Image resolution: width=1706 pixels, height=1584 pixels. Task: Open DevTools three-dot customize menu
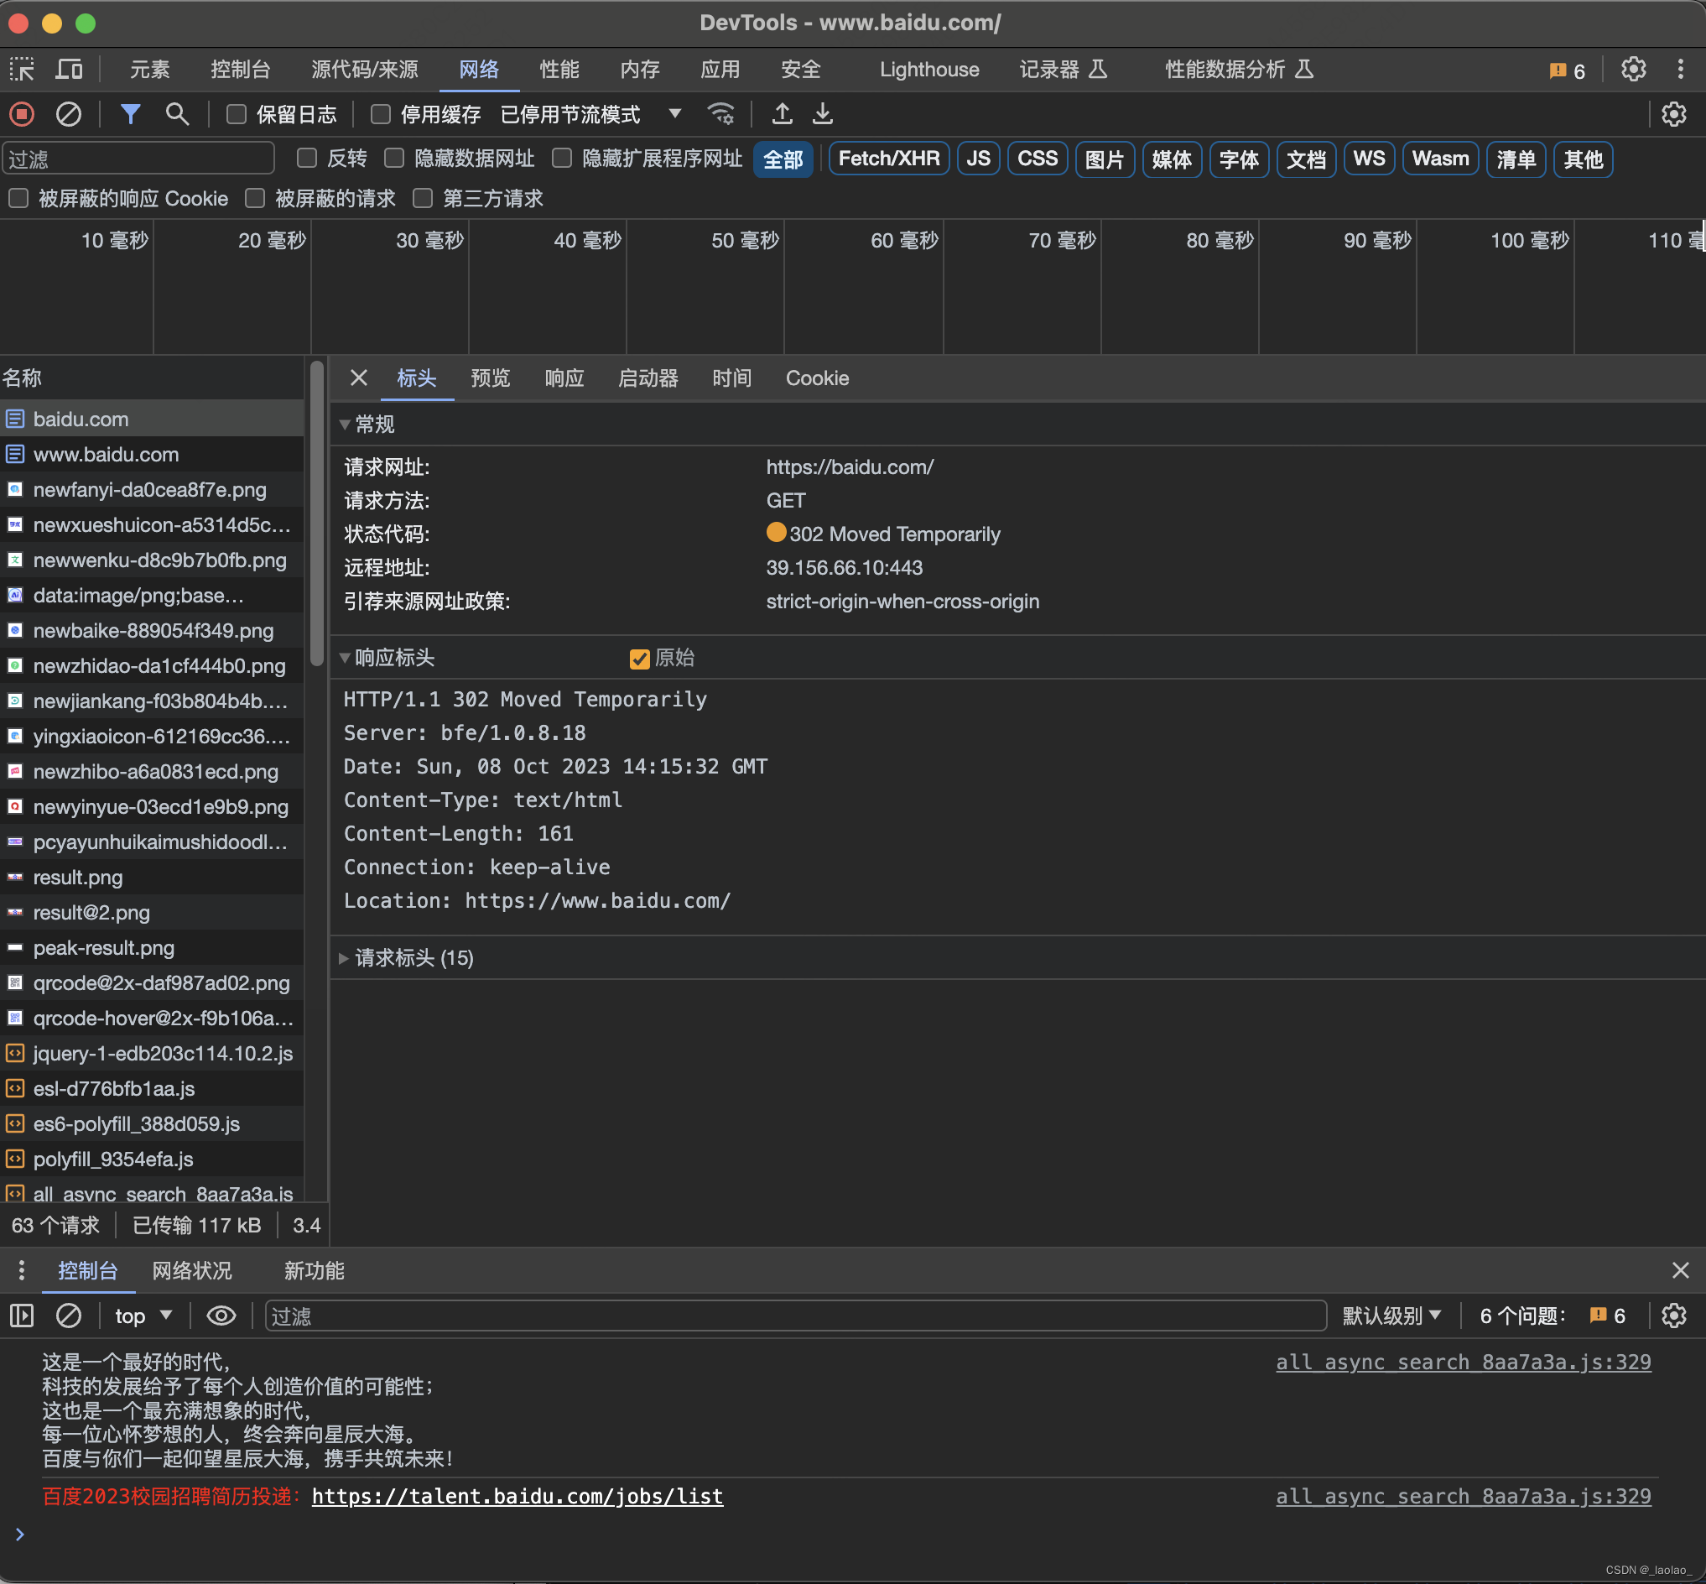click(1680, 70)
